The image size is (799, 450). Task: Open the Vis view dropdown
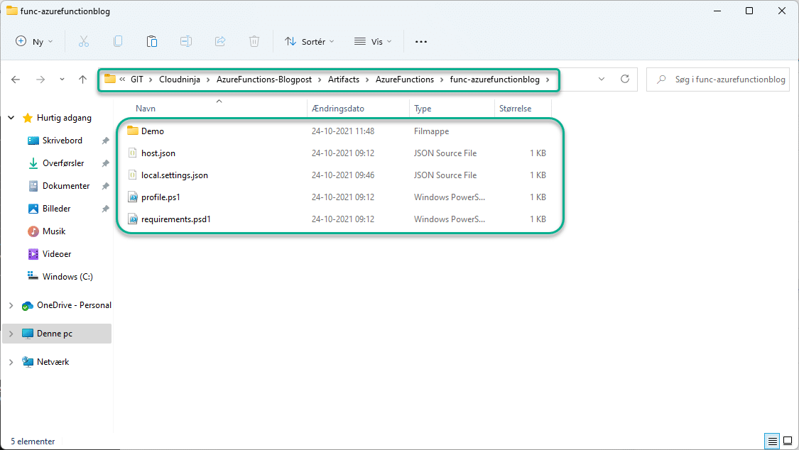point(373,41)
